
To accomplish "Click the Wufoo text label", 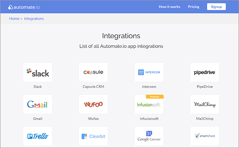I will [93, 119].
